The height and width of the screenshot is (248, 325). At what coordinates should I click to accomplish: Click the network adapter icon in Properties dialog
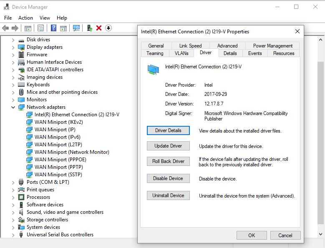(153, 70)
